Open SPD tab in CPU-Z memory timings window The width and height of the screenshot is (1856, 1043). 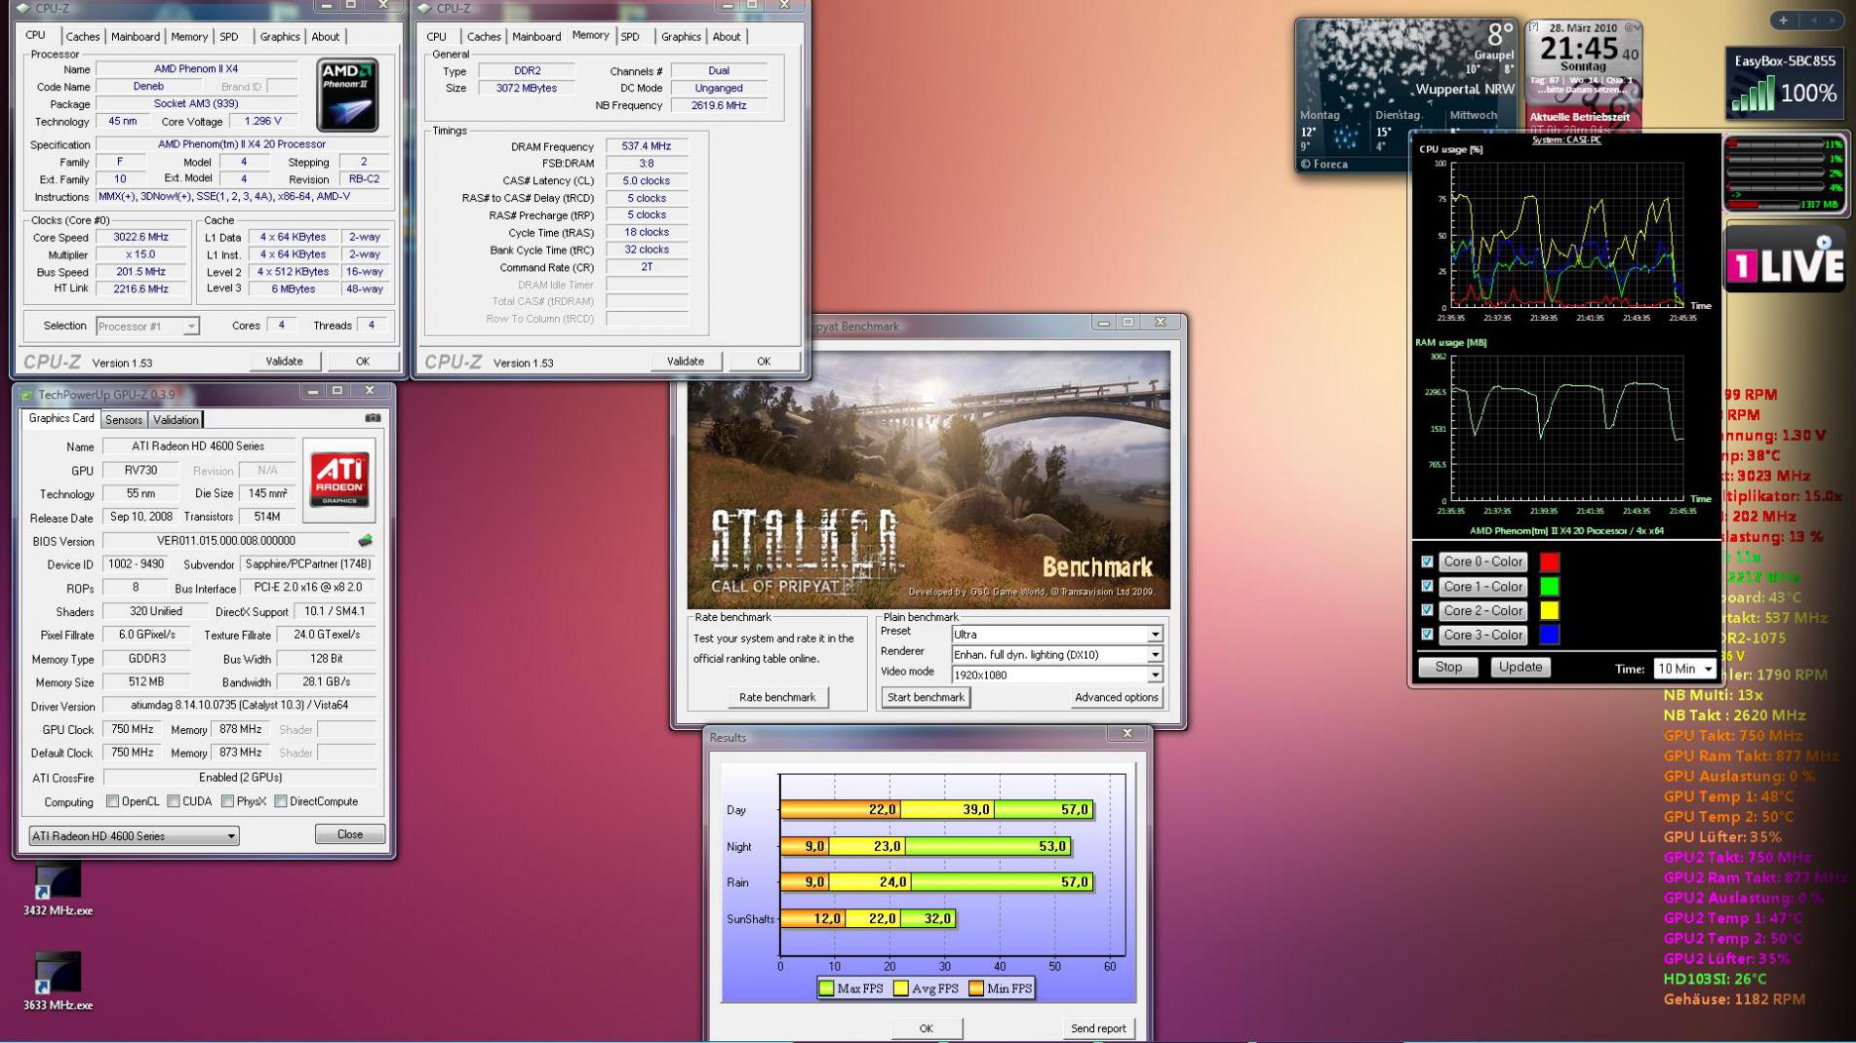tap(630, 37)
